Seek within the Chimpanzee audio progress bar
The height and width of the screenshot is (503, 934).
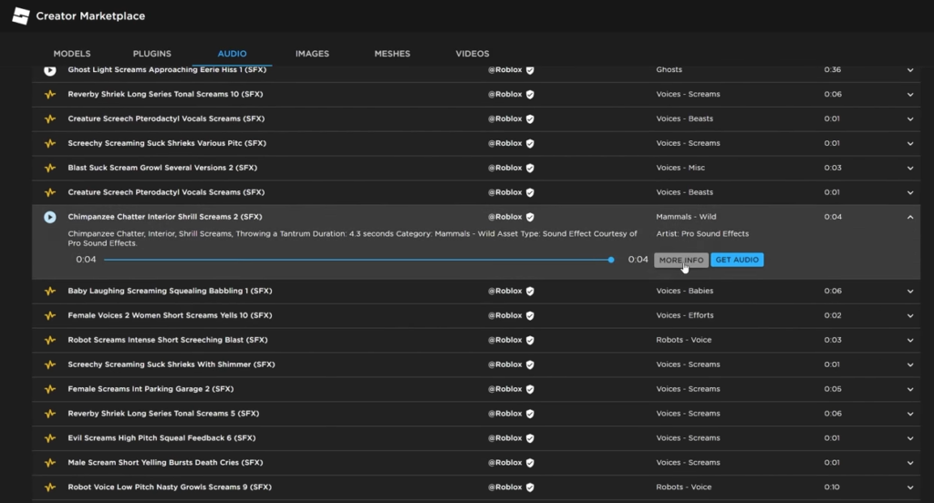tap(358, 260)
